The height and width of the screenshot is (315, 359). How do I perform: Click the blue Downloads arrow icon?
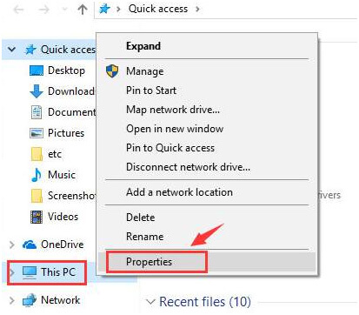click(37, 91)
